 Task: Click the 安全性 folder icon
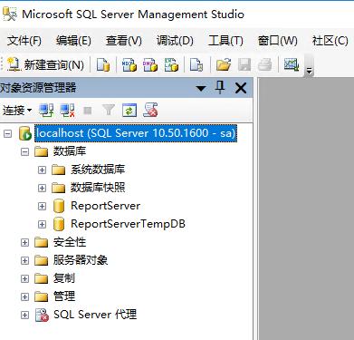pos(42,242)
